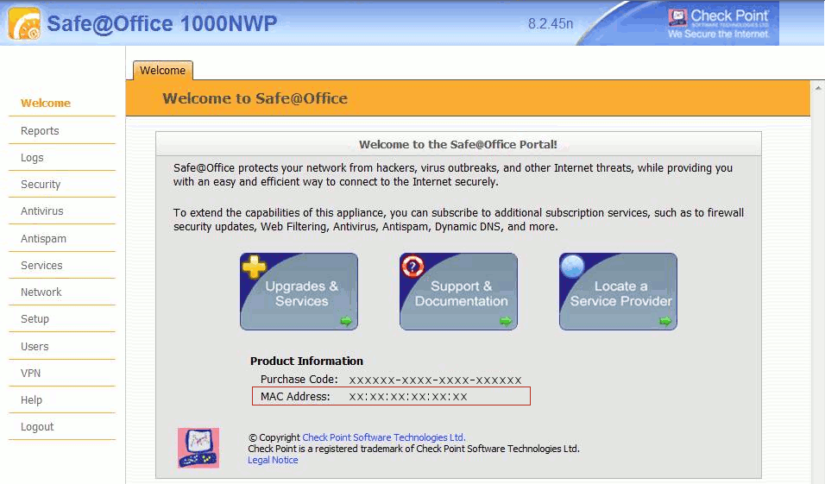Click the scrollbar up arrow
825x484 pixels.
click(x=818, y=88)
